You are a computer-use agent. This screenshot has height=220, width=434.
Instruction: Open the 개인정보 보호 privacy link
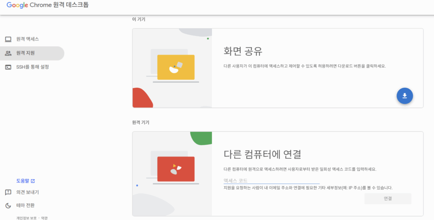point(26,218)
